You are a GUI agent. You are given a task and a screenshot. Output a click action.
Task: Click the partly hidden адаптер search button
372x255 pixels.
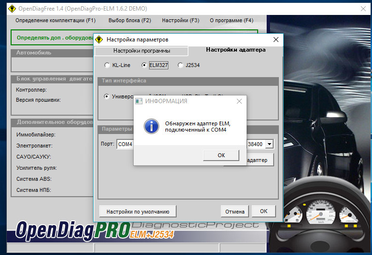click(260, 160)
